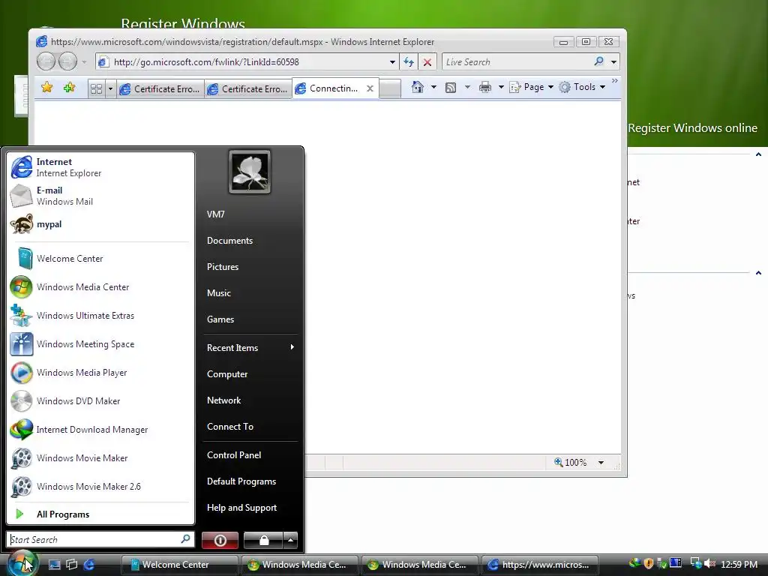Open VM7 user folder
Screen dimensions: 768x576
point(250,214)
